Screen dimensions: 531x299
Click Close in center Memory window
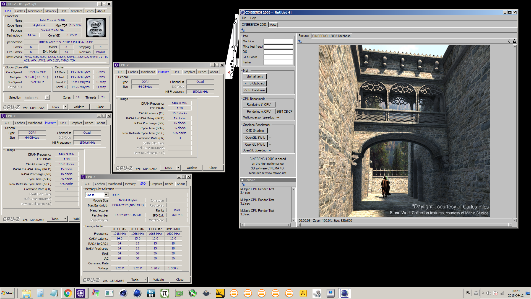213,168
